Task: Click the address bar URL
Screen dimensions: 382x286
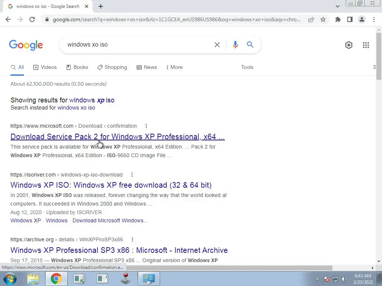Action: tap(176, 19)
